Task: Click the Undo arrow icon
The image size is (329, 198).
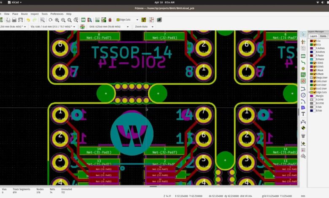Action: tap(28, 20)
